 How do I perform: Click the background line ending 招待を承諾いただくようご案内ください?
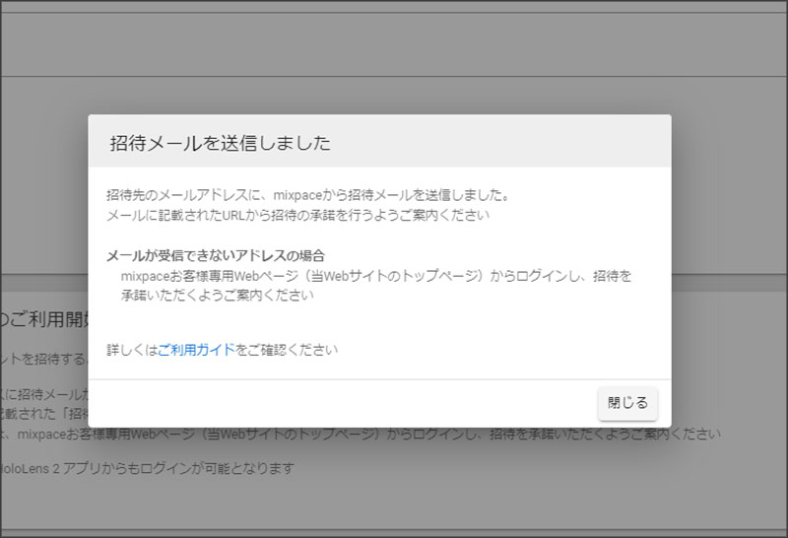tap(552, 434)
